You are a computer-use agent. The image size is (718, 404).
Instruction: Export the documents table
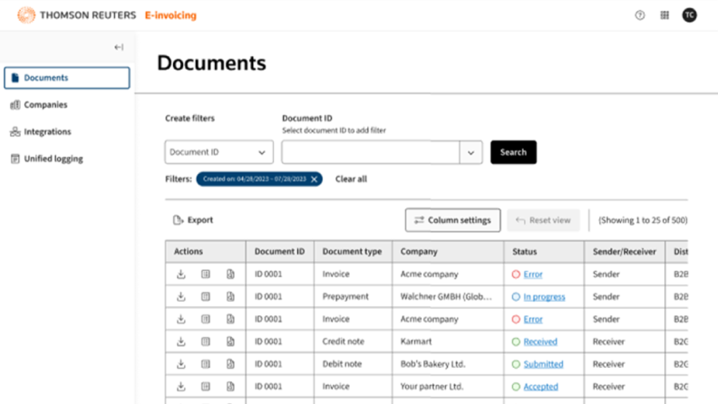tap(192, 220)
